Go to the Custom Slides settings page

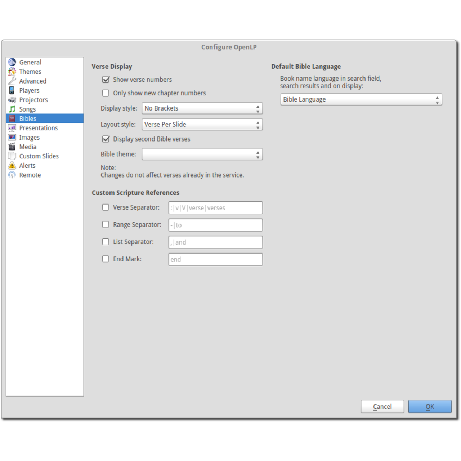39,156
